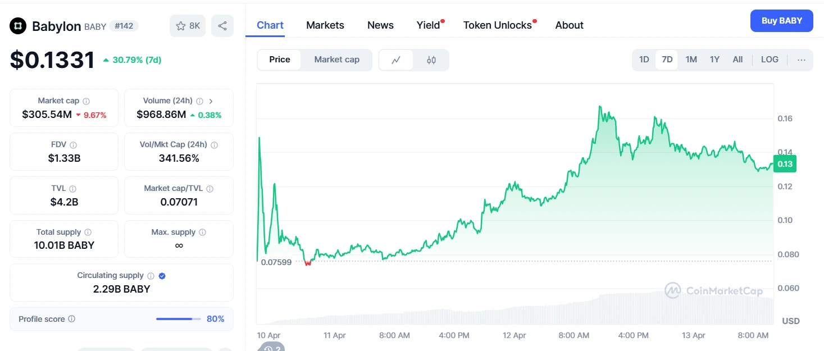Open the share icon button
Screen dimensions: 824x351
[222, 26]
